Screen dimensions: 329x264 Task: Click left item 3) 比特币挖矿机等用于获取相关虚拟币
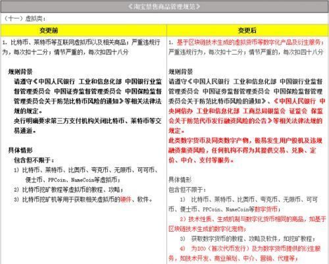pyautogui.click(x=83, y=199)
